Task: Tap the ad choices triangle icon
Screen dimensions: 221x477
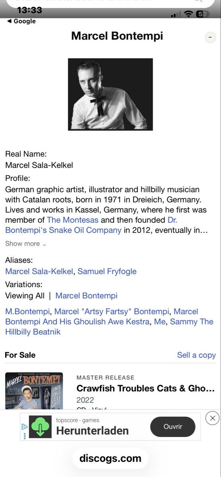Action: pos(24,427)
